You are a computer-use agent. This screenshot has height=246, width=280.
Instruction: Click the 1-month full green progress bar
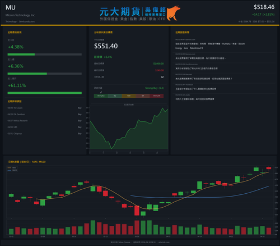45,93
